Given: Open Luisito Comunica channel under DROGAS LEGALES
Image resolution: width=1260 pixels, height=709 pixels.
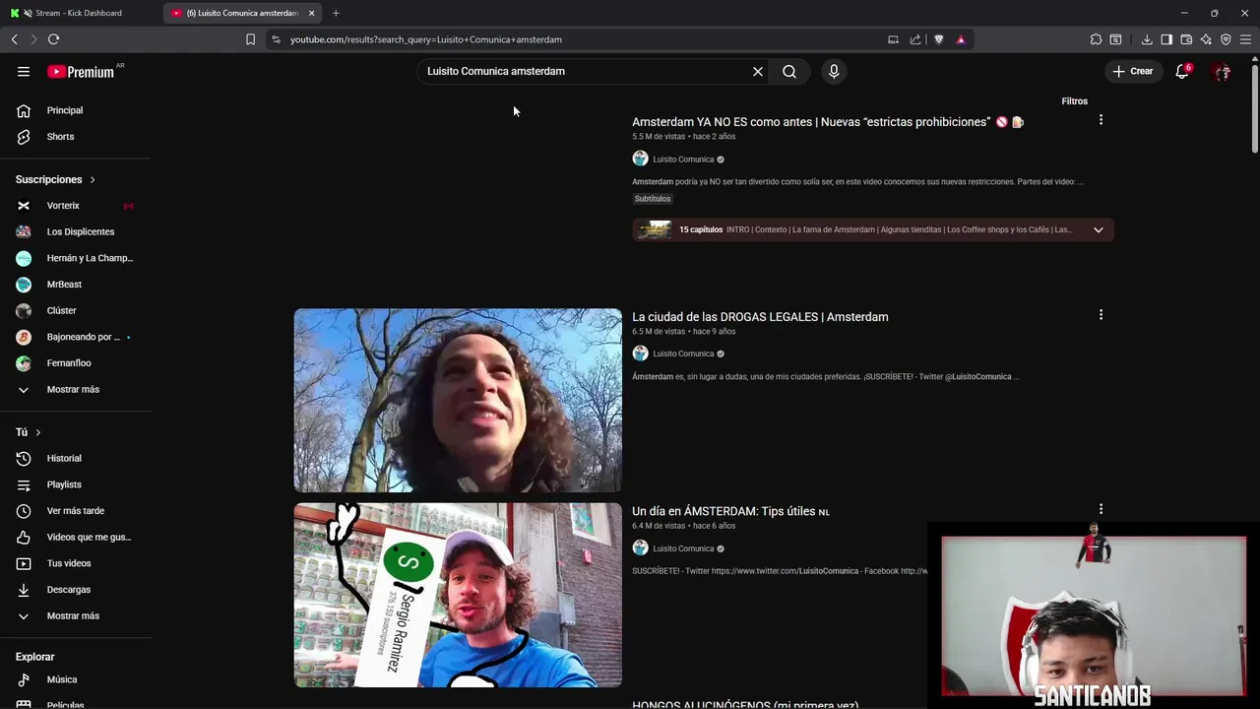Looking at the screenshot, I should (683, 354).
